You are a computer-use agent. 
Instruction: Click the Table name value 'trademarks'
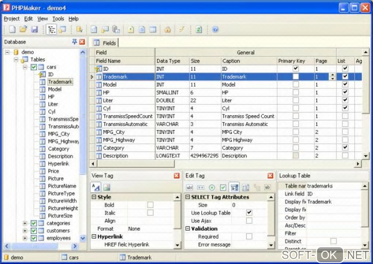point(320,186)
